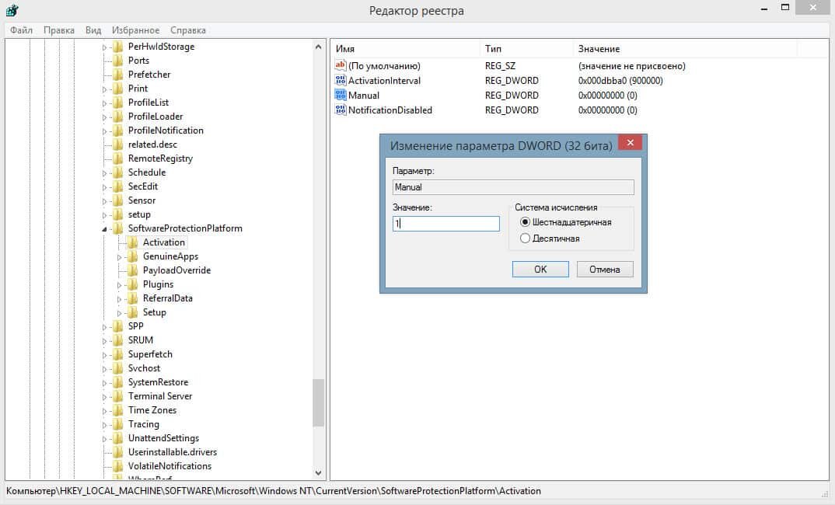Expand the Plugins tree node
835x505 pixels.
(120, 284)
